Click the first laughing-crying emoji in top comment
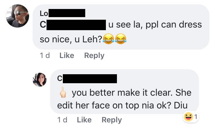The width and height of the screenshot is (217, 127). (108, 39)
